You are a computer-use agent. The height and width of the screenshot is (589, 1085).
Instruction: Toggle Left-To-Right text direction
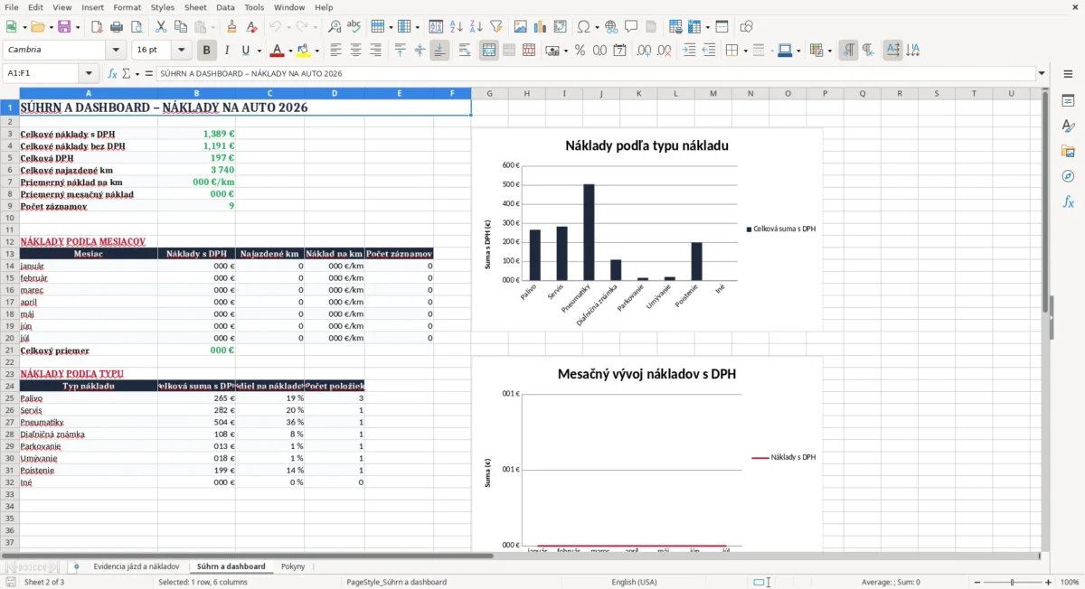click(x=848, y=51)
